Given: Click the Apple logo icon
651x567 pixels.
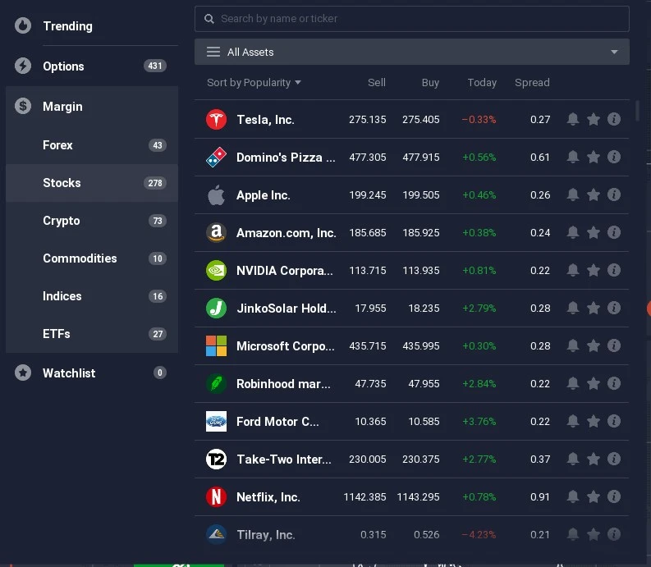Looking at the screenshot, I should click(x=216, y=195).
